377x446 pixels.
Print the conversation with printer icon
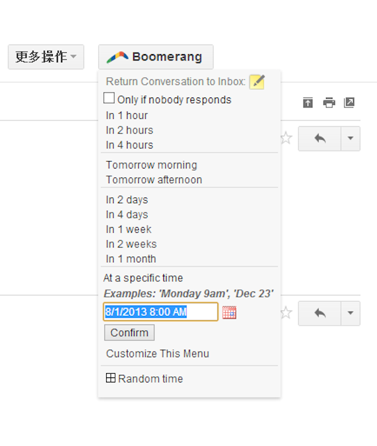click(x=329, y=103)
